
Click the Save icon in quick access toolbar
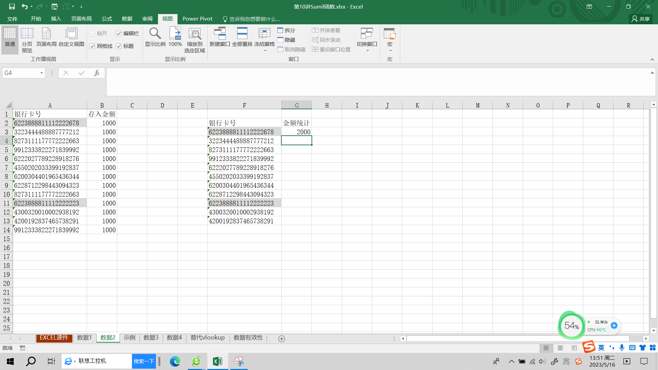click(x=12, y=7)
